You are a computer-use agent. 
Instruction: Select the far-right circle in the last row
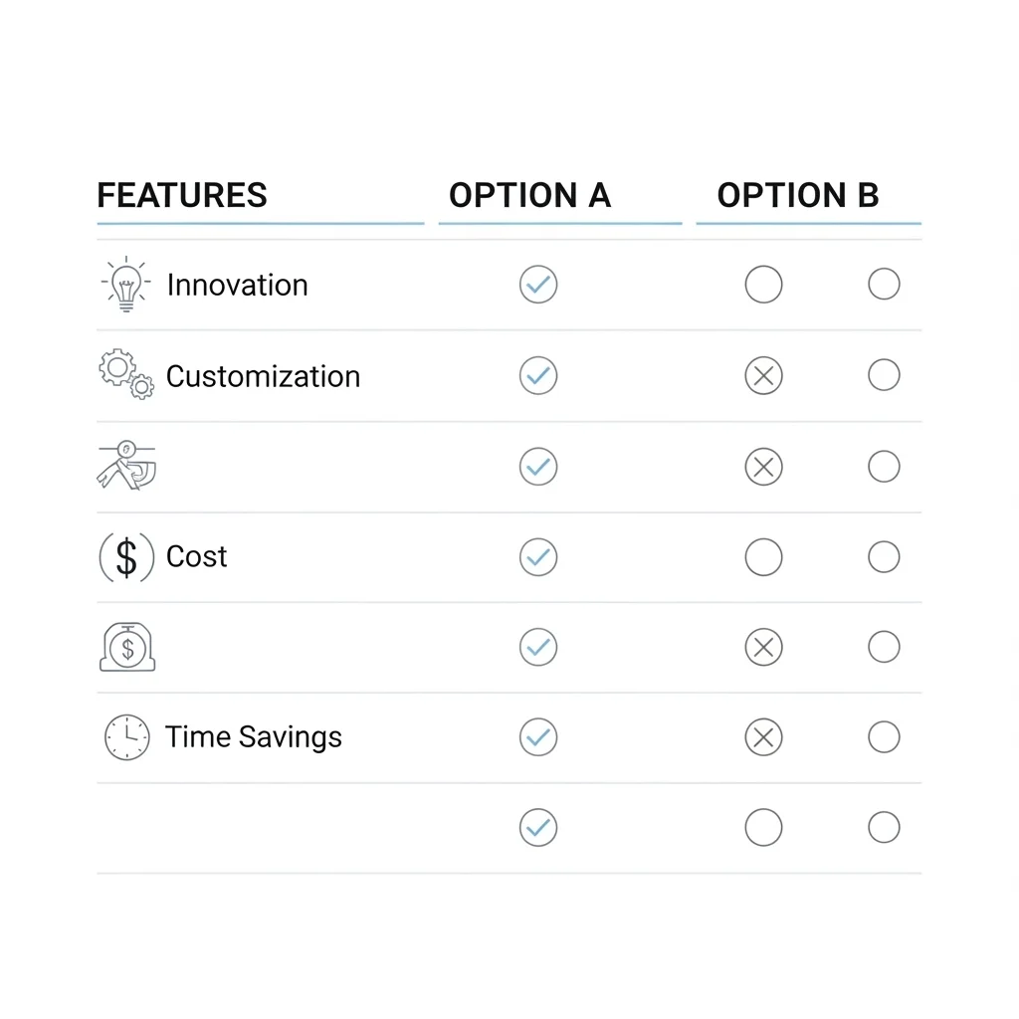coord(884,827)
